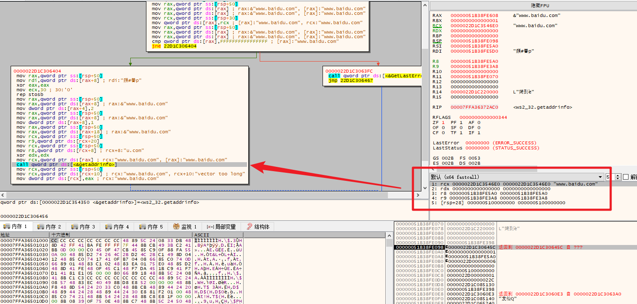Click the 内存 1 tab memory icon
Screen dimensions: 637x304
click(x=6, y=227)
